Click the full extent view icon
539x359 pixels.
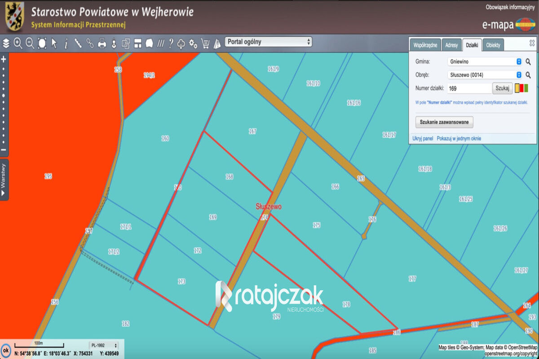[x=42, y=43]
